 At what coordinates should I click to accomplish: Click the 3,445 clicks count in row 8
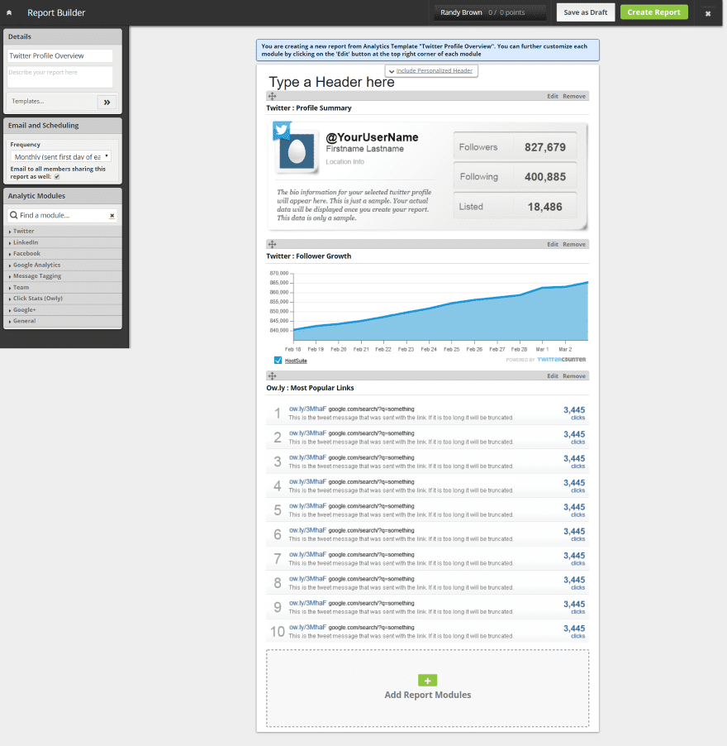tap(574, 582)
